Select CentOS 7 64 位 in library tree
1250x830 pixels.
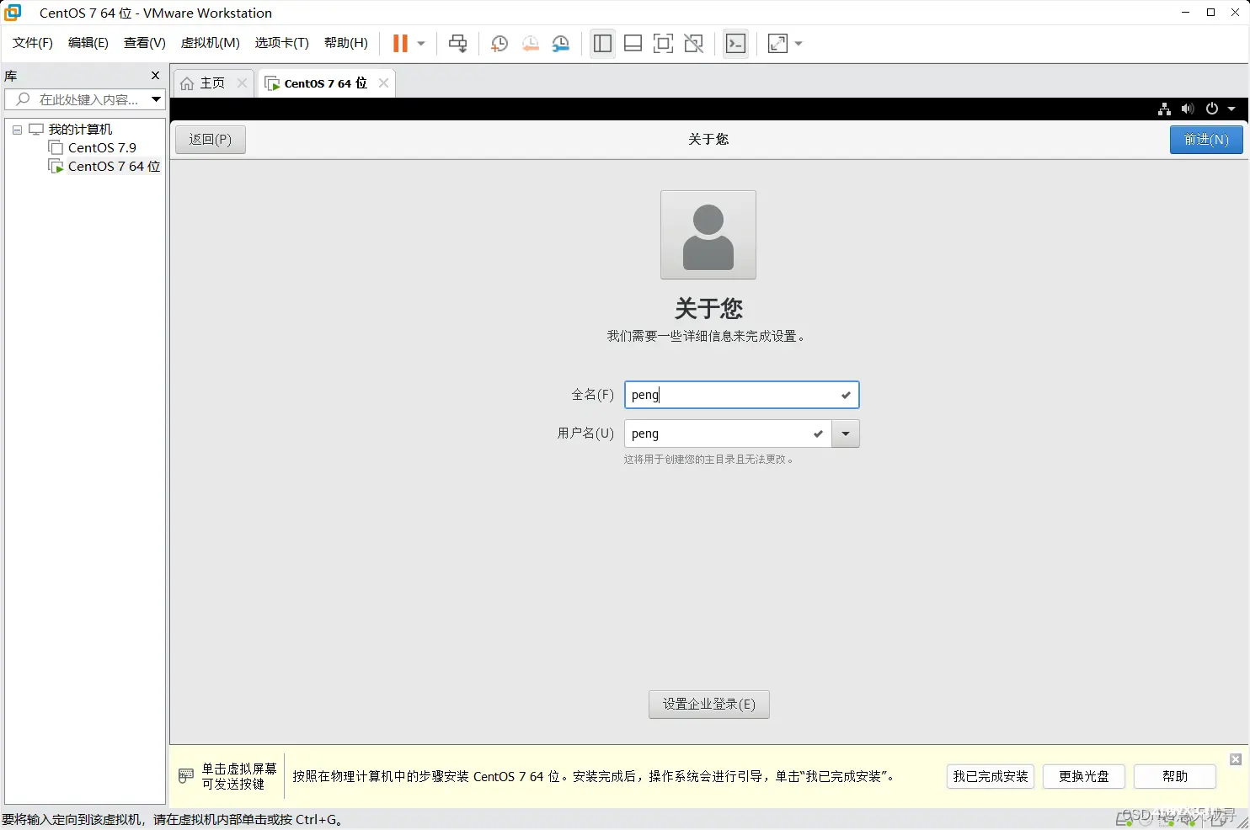point(114,167)
